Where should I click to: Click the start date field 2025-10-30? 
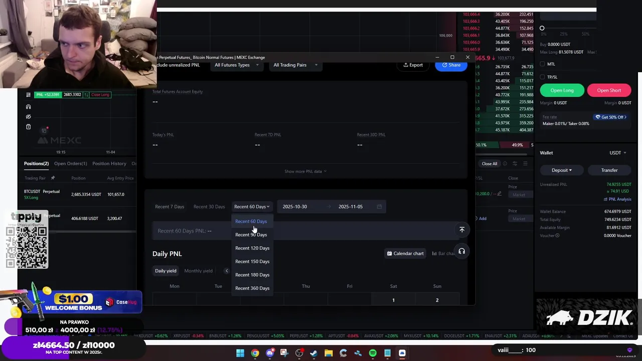(294, 207)
